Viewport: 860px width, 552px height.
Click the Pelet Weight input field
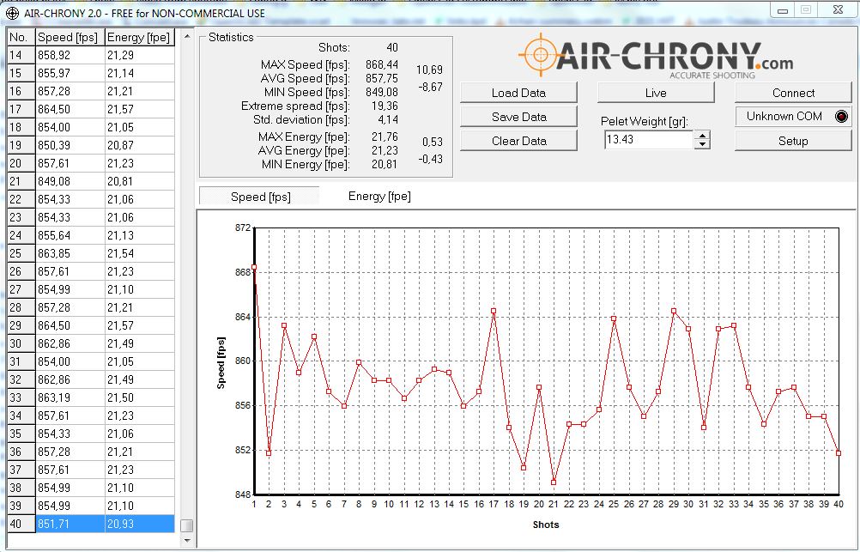pos(649,139)
